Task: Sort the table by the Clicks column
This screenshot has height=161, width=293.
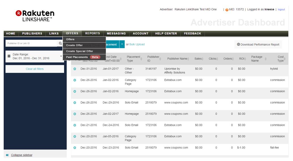Action: (x=213, y=59)
